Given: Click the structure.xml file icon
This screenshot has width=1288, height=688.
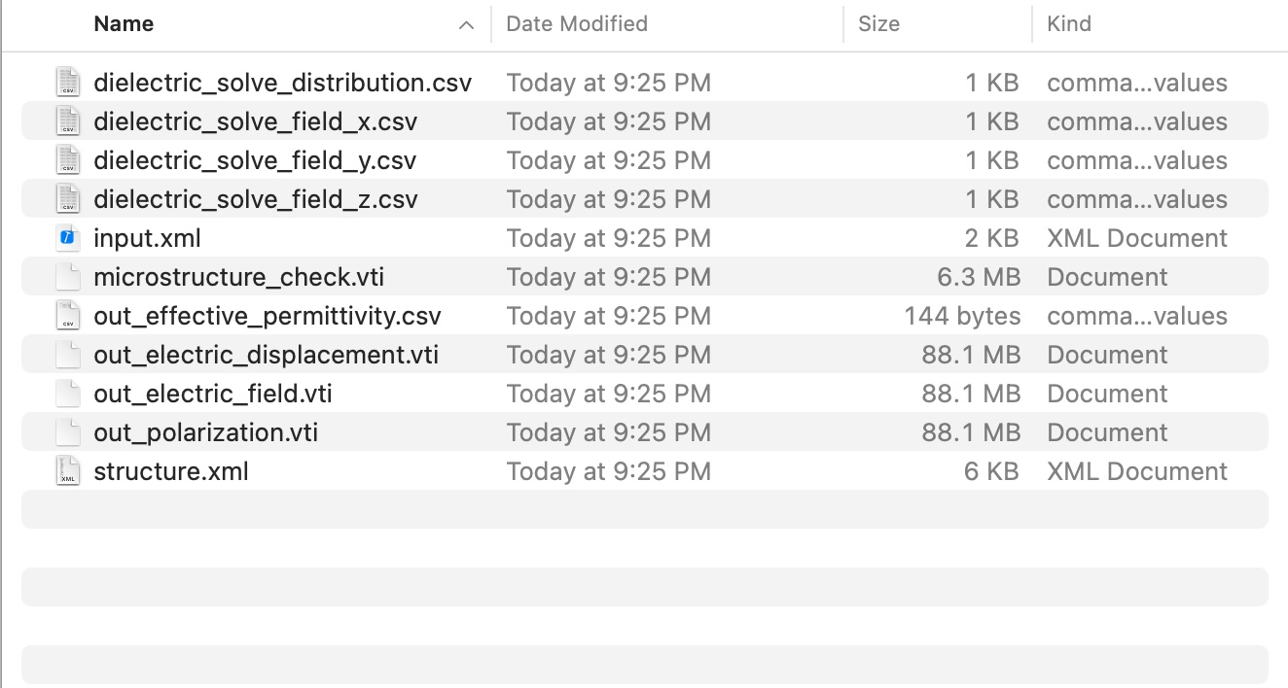Looking at the screenshot, I should click(67, 471).
